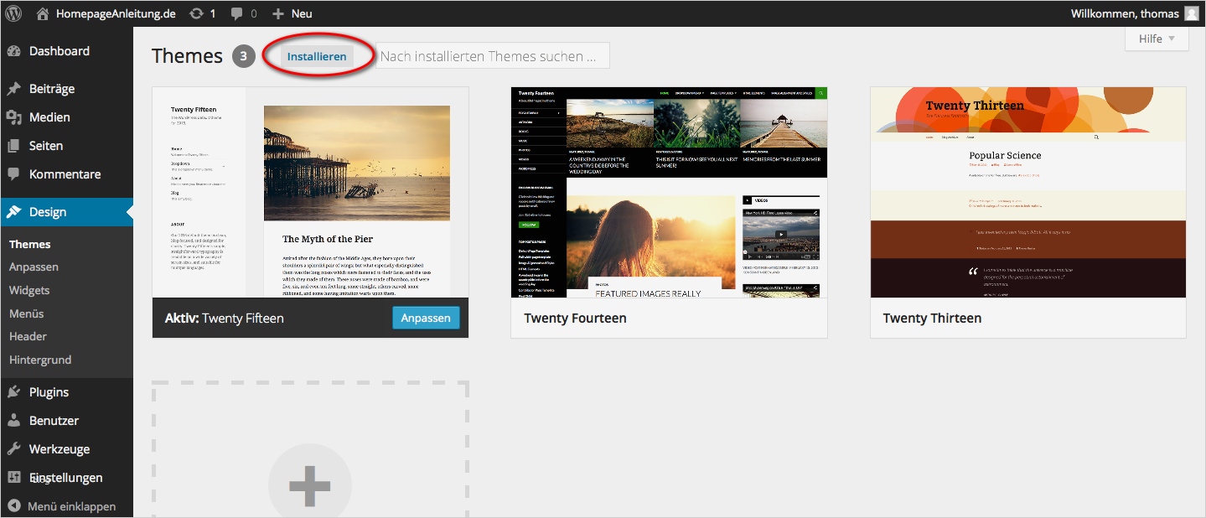Go to the Widgets submenu entry
1206x518 pixels.
click(29, 291)
